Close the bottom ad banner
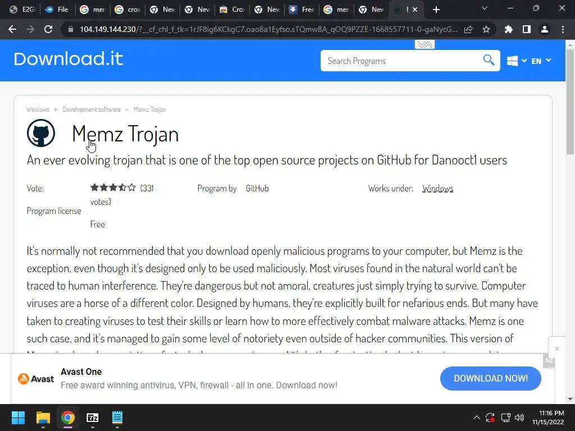Viewport: 575px width, 431px height. coord(556,349)
